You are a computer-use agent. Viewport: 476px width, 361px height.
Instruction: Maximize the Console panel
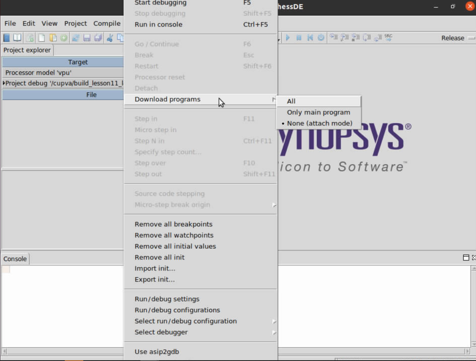(x=466, y=258)
